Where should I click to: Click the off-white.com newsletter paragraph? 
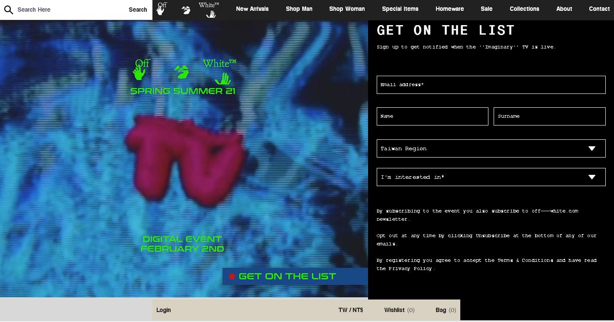478,215
